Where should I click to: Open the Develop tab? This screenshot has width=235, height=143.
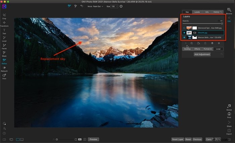(187, 49)
